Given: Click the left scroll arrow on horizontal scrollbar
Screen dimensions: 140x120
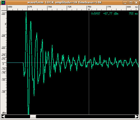Looking at the screenshot, I should coord(3,116).
